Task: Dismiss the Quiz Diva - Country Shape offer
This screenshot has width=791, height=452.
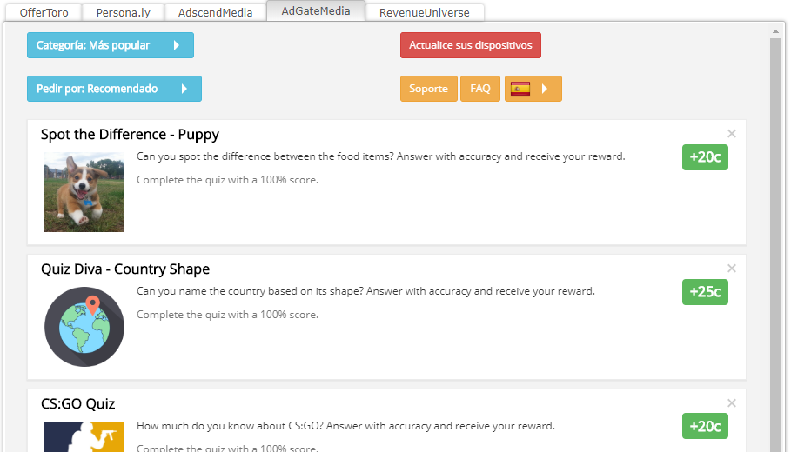Action: click(732, 268)
